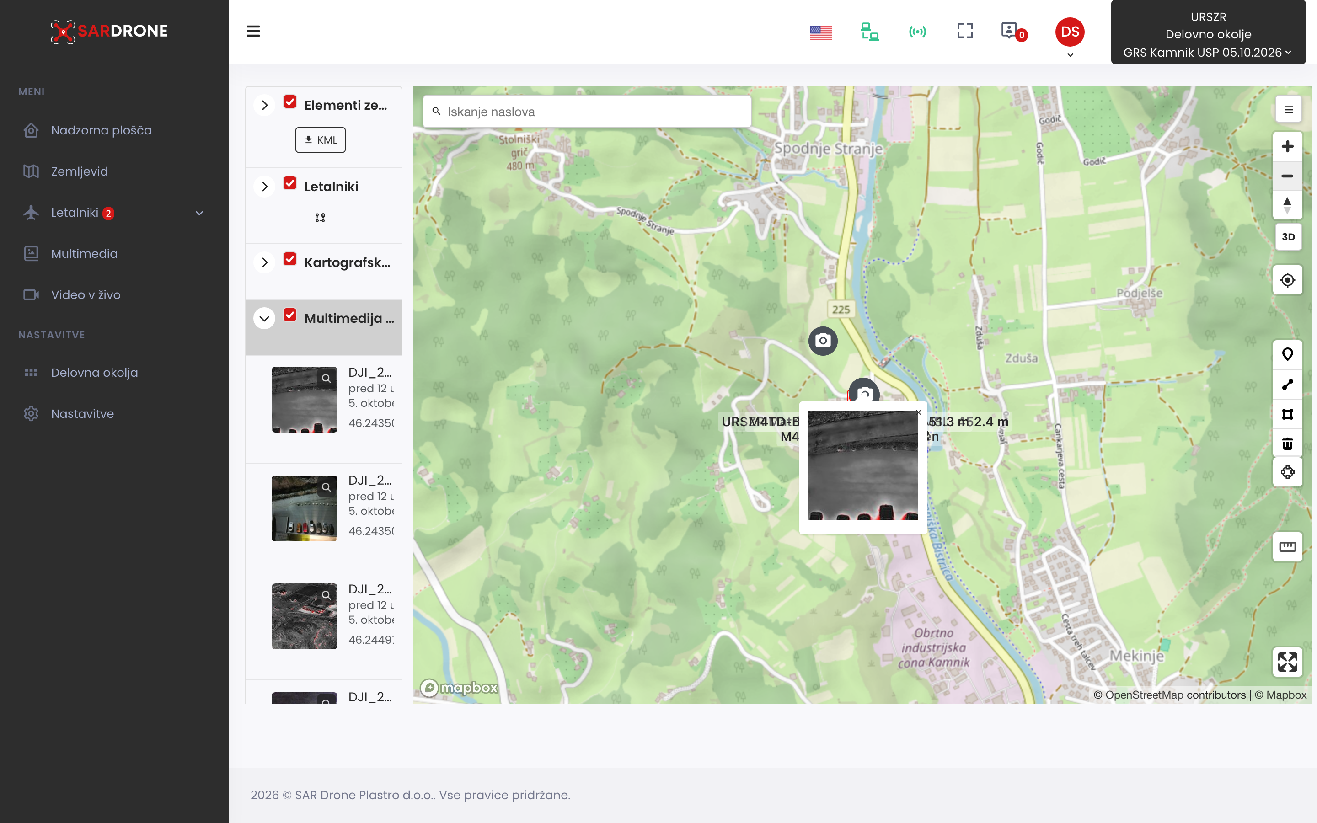
Task: Open the map layers menu button
Action: [x=1288, y=110]
